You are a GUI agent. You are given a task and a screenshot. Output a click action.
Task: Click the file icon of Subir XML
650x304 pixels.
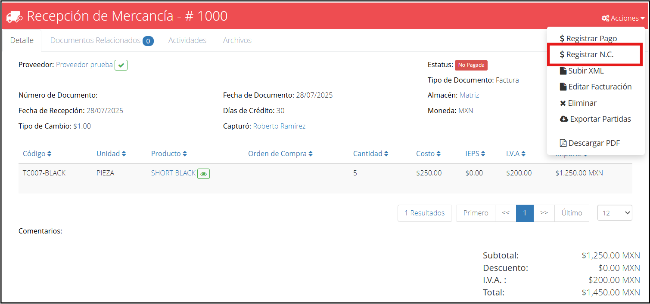pyautogui.click(x=563, y=71)
